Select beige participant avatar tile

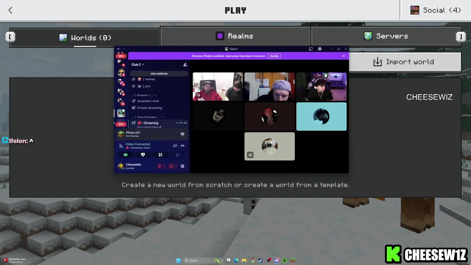[270, 146]
